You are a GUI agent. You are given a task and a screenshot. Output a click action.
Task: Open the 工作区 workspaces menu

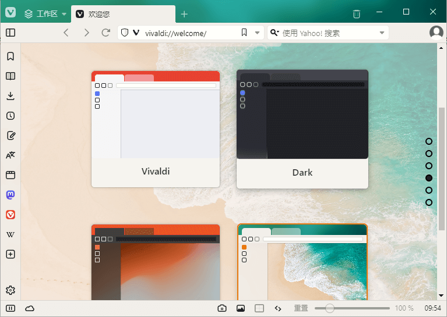tap(45, 13)
